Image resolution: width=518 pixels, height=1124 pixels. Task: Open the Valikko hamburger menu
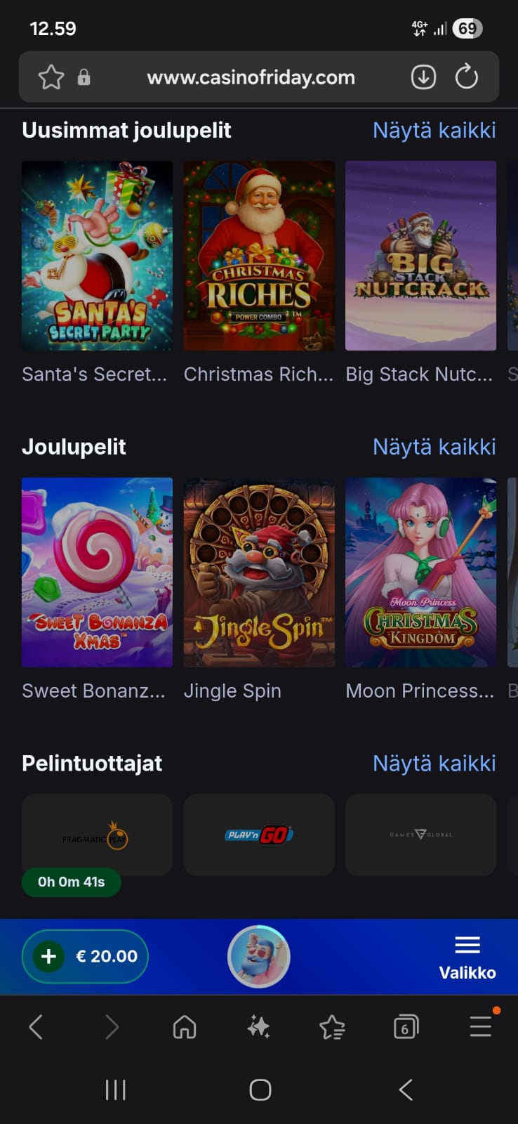(x=467, y=956)
